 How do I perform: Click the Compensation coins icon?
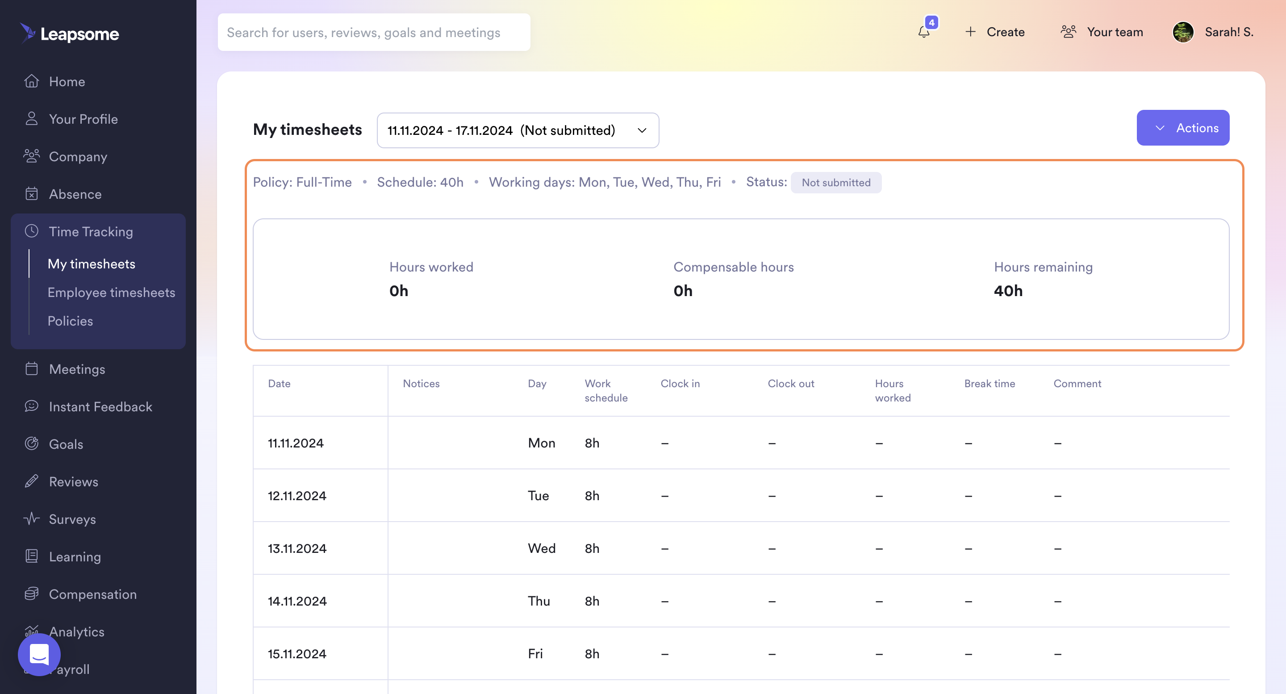pos(31,594)
